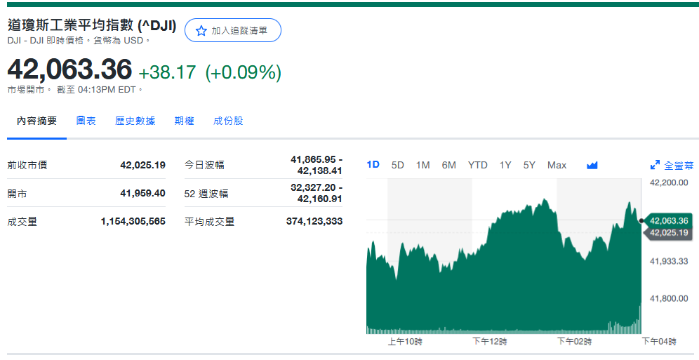Select the 1D chart range
The height and width of the screenshot is (360, 699).
pos(373,165)
